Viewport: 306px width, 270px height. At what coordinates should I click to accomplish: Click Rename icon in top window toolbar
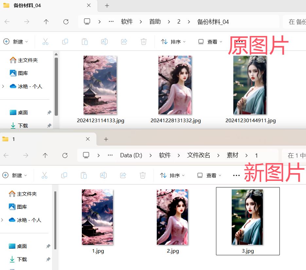(104, 42)
